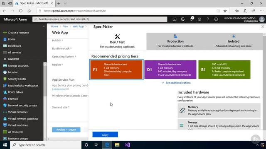Open Directory and subscription filter icon
The image size is (266, 149).
tap(183, 19)
